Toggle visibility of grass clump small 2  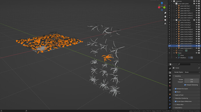coord(196,46)
